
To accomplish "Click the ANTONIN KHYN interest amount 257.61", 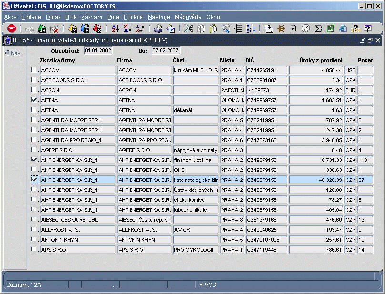I will [x=316, y=240].
